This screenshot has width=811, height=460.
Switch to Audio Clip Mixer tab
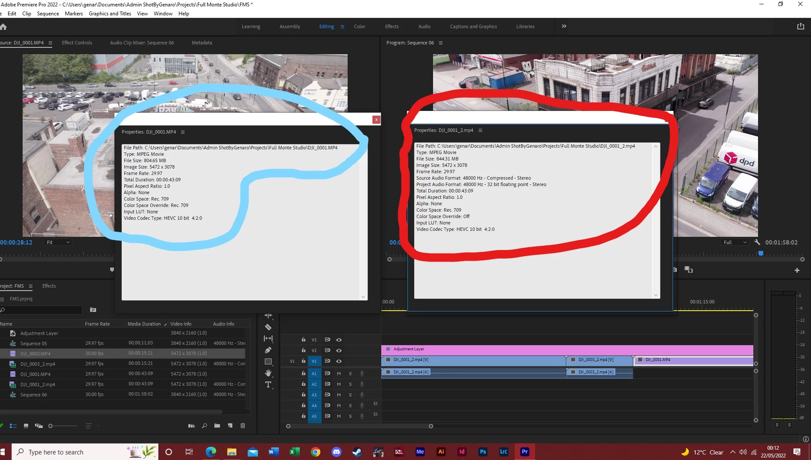(x=142, y=43)
